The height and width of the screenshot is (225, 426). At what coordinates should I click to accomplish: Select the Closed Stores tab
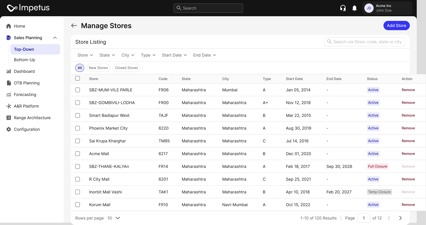point(126,68)
